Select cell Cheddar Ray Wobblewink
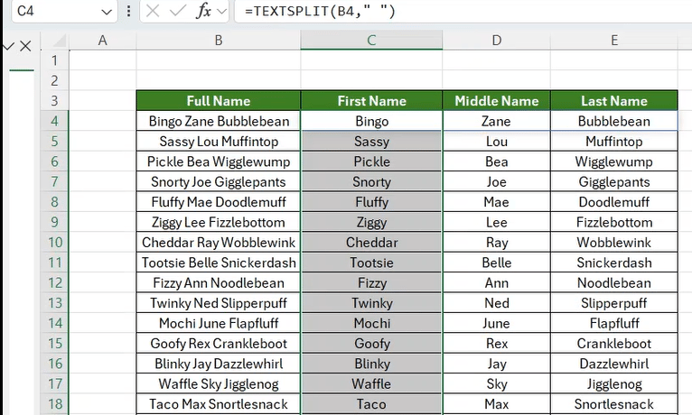The height and width of the screenshot is (415, 692). [x=219, y=243]
